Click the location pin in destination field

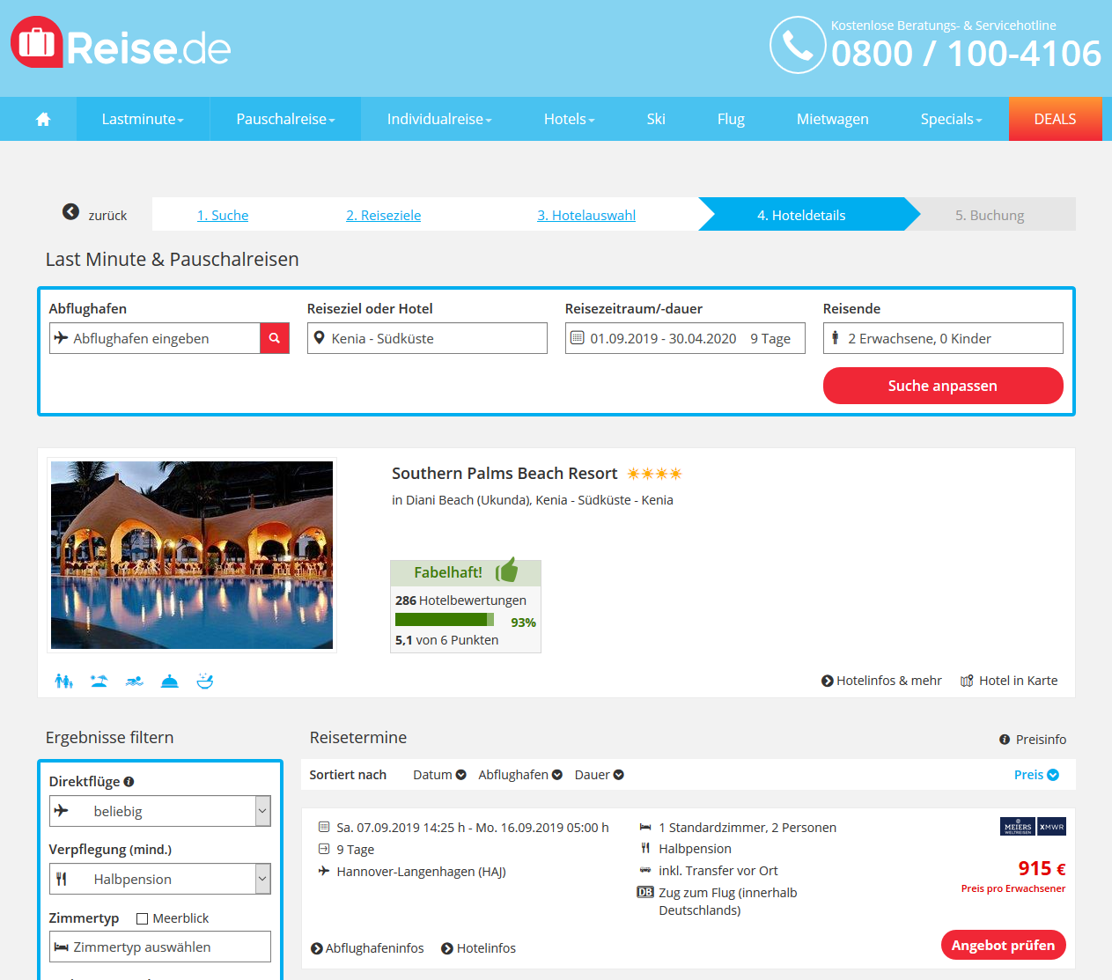tap(320, 338)
